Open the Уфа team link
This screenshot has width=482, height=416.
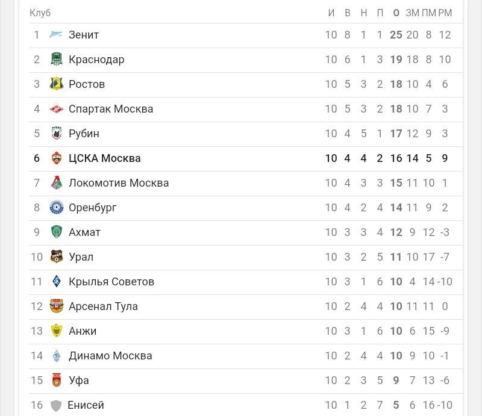(x=79, y=380)
